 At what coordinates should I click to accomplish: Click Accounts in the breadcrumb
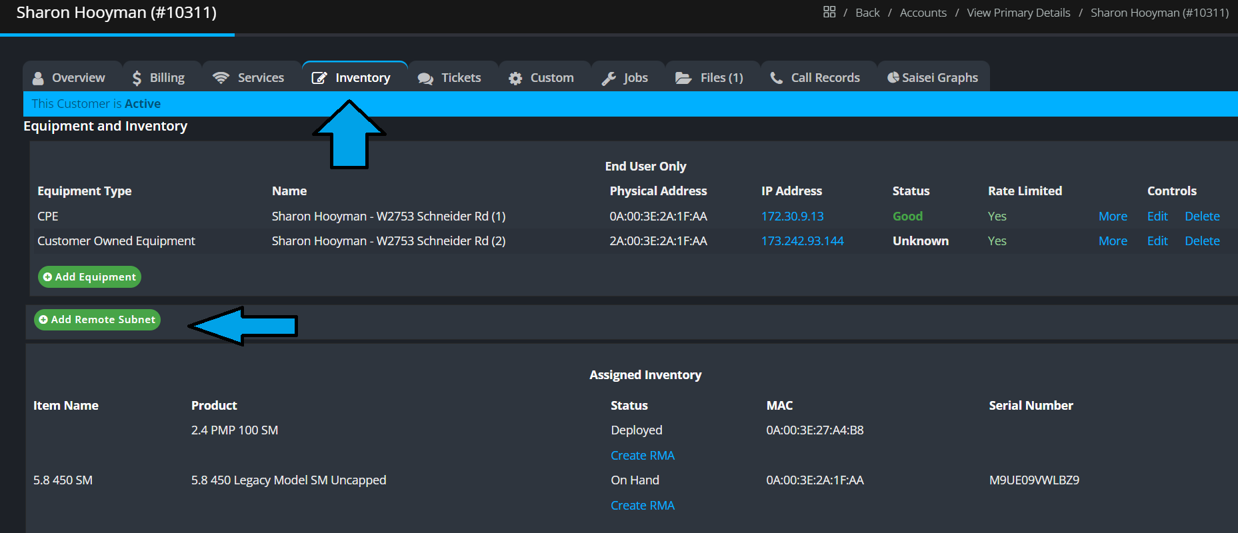tap(923, 13)
